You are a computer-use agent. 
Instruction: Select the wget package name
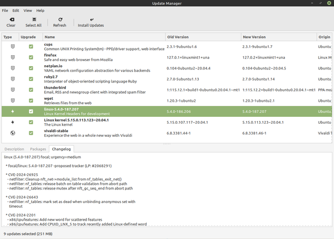[x=49, y=99]
